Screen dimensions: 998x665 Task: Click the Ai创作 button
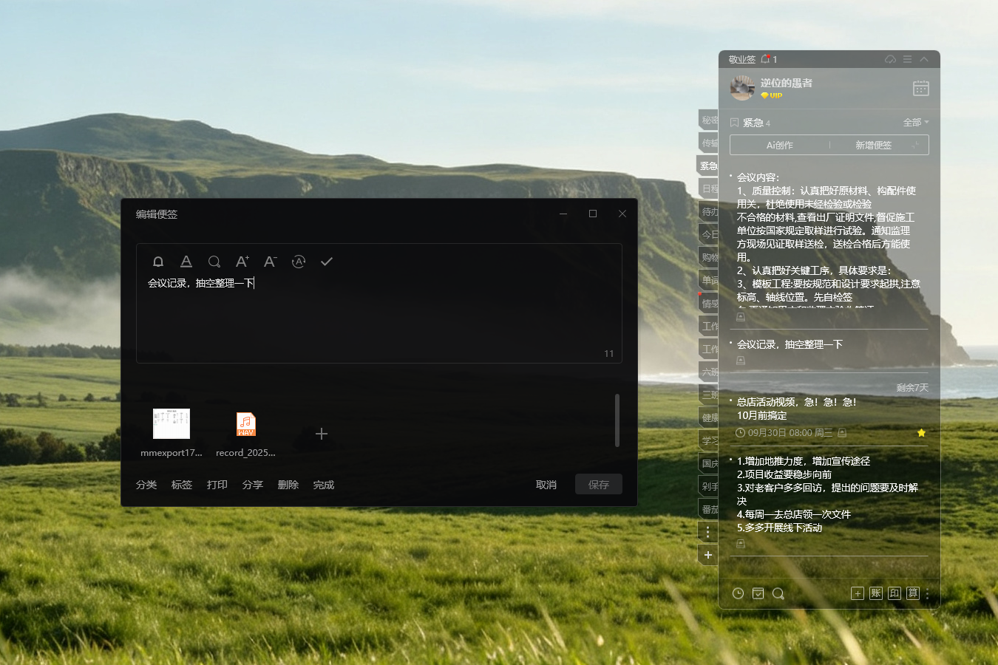(780, 146)
